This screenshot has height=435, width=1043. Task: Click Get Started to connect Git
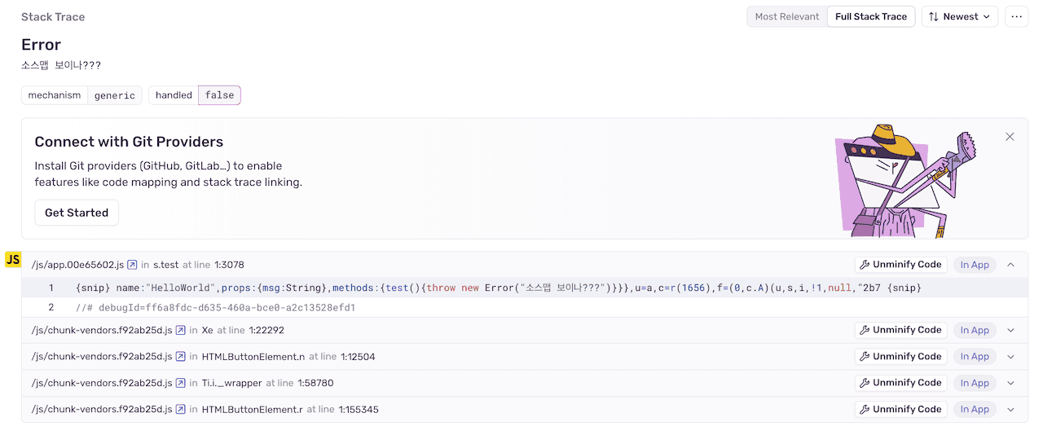coord(77,213)
